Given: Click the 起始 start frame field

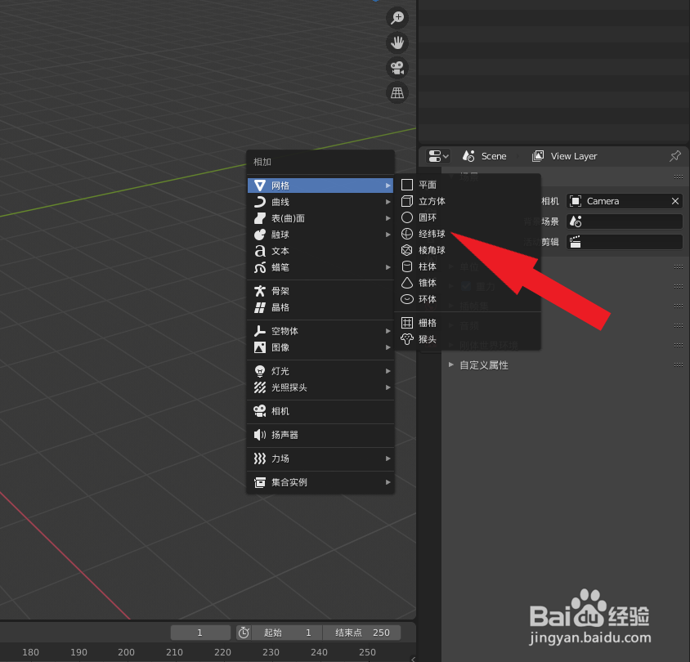Looking at the screenshot, I should [287, 633].
